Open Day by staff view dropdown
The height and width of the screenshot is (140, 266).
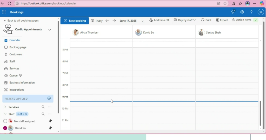pyautogui.click(x=185, y=20)
